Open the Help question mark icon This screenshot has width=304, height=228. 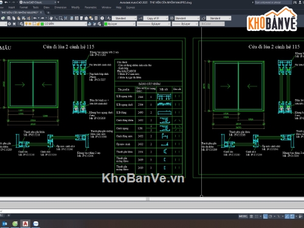pyautogui.click(x=102, y=18)
